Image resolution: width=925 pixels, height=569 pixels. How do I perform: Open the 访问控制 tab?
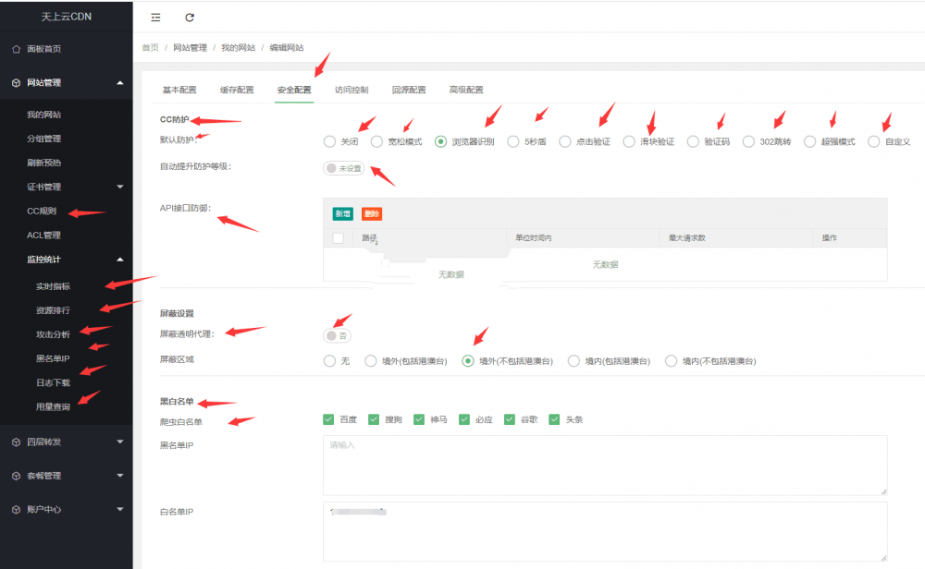coord(353,90)
